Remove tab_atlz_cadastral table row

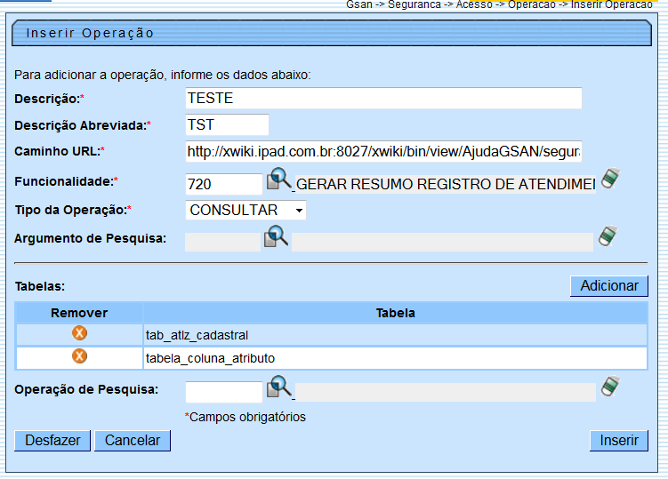click(x=79, y=333)
